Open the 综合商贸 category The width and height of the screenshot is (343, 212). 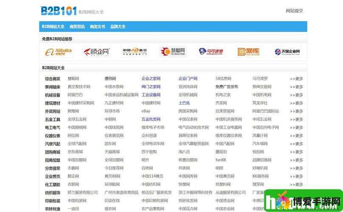(53, 79)
